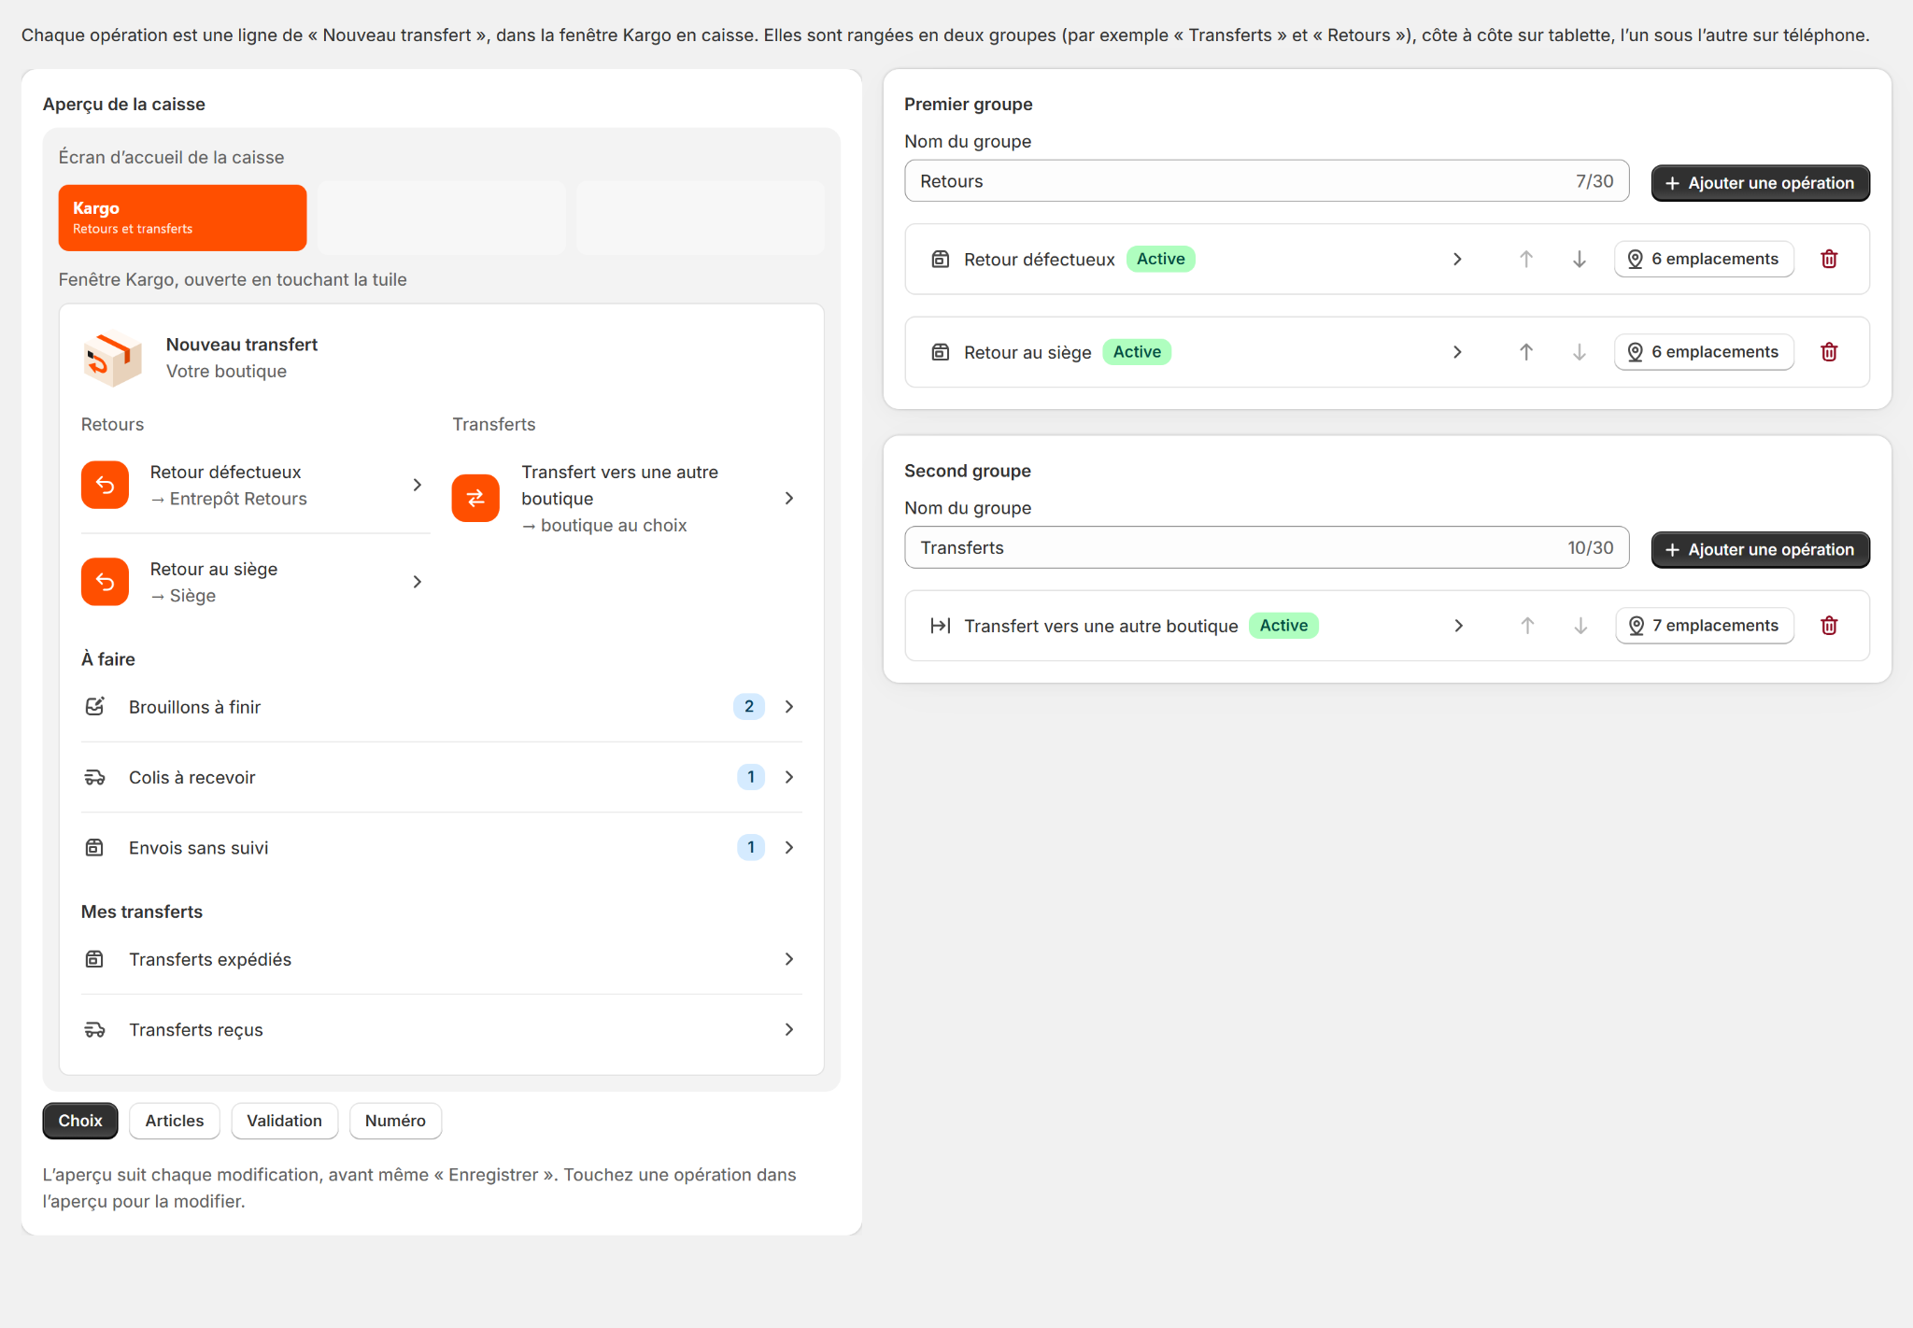Open 7 emplacements for Transfert vers une autre boutique
The width and height of the screenshot is (1913, 1328).
pos(1705,626)
